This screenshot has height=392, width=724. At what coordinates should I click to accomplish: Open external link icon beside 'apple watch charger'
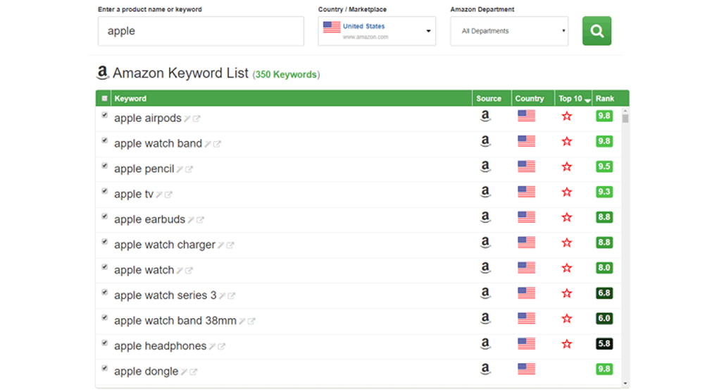pos(230,245)
